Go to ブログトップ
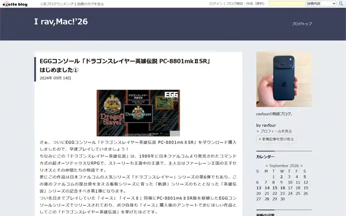The image size is (346, 216). click(x=302, y=24)
